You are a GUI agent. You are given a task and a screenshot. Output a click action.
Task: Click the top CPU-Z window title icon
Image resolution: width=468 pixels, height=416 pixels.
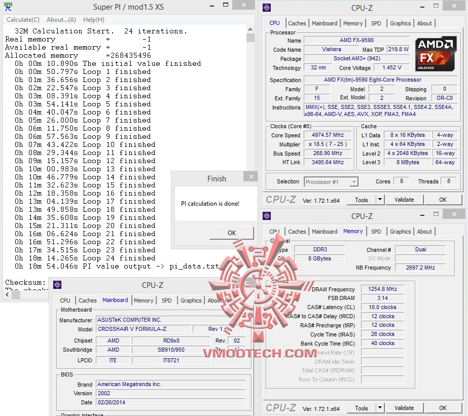267,8
